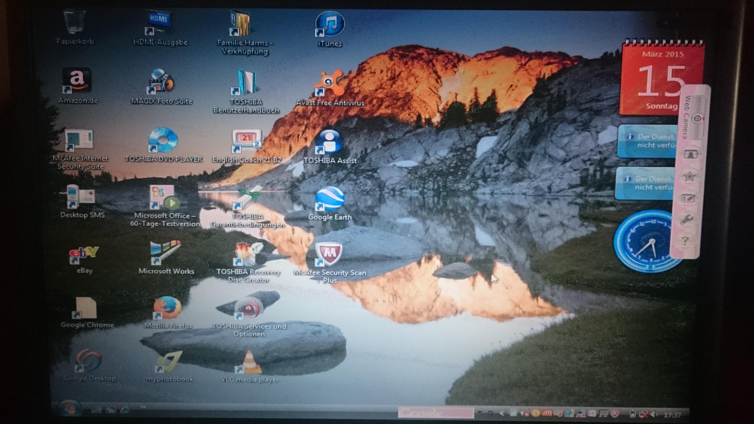Screen dimensions: 754x424
Task: Click the Google search box in taskbar
Action: point(436,413)
